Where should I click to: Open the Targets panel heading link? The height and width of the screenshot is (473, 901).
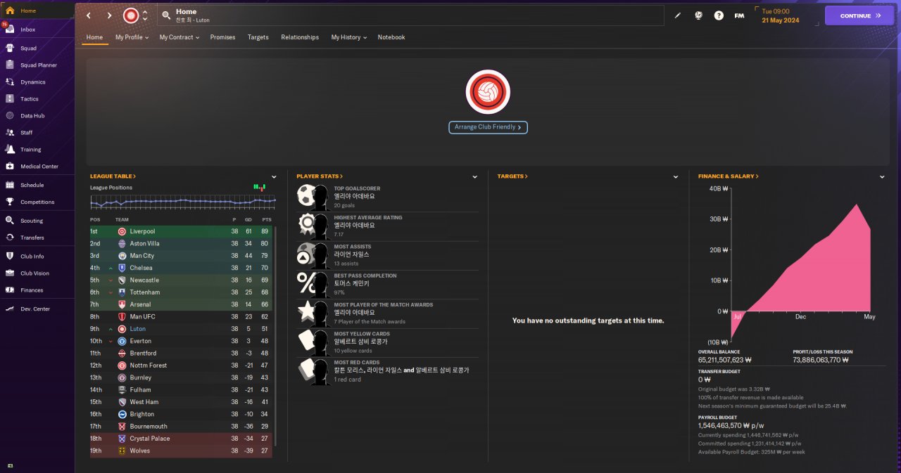tap(512, 176)
